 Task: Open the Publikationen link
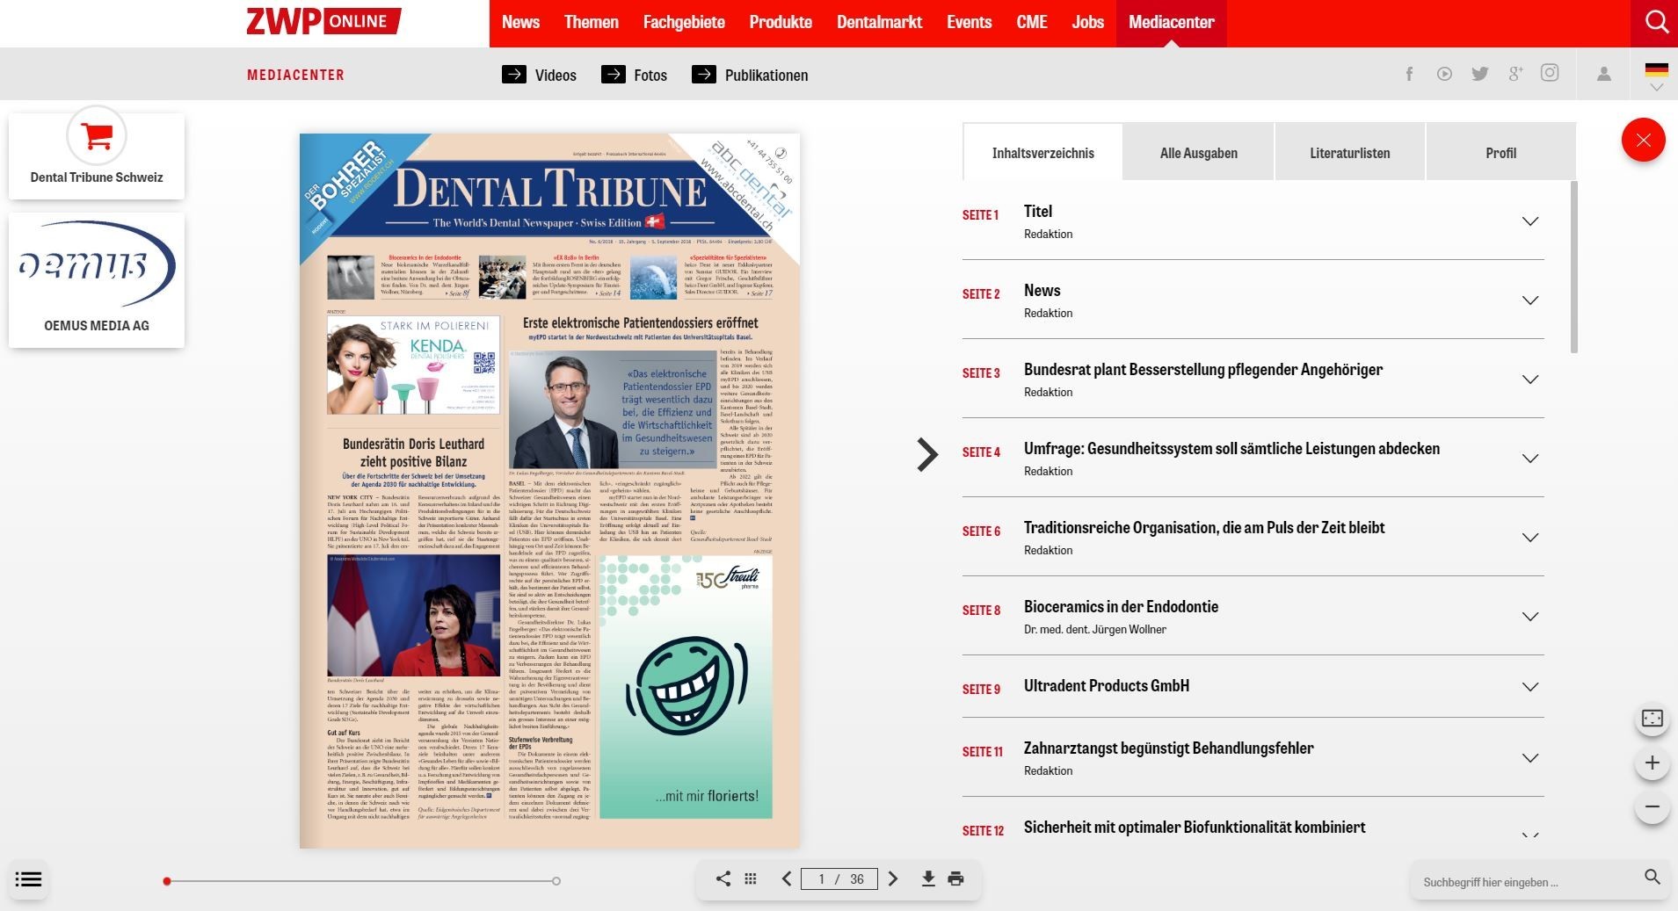tap(750, 75)
